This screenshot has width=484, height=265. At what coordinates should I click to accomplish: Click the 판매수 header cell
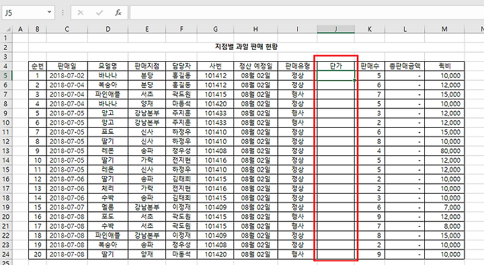(370, 66)
